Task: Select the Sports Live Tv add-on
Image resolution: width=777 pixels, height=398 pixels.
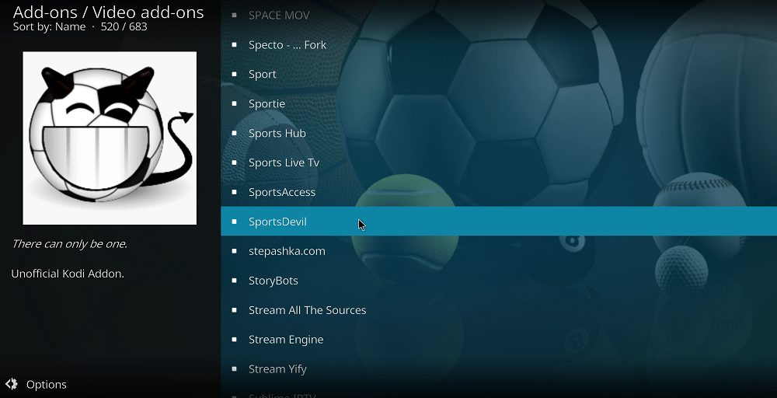Action: coord(499,162)
